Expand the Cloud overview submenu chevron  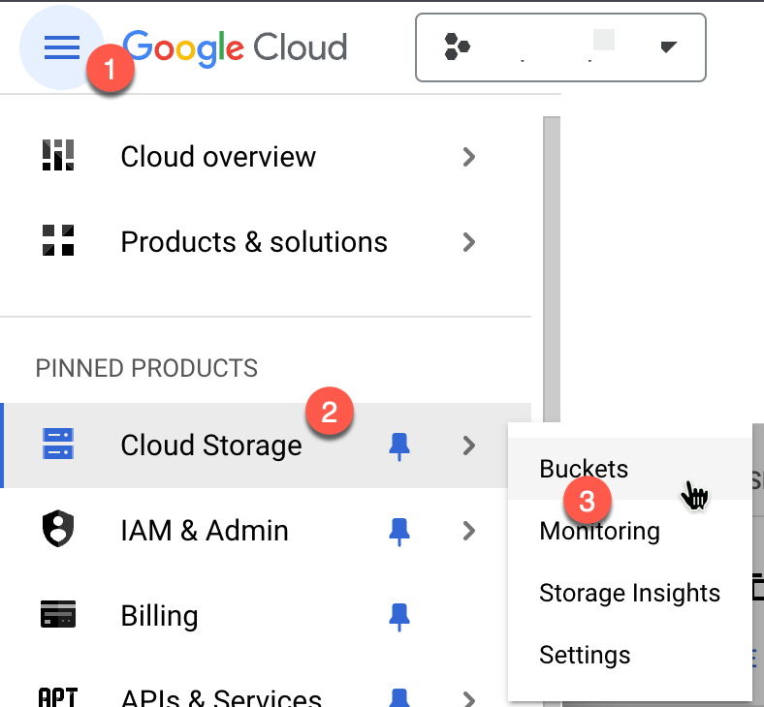click(469, 157)
